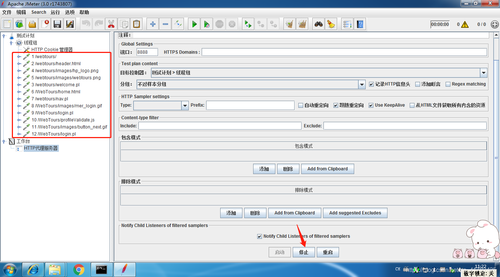Click the HTTPS Domains input field
The width and height of the screenshot is (500, 277).
344,52
